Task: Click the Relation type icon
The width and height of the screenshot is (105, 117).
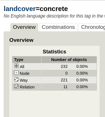Action: pyautogui.click(x=16, y=86)
